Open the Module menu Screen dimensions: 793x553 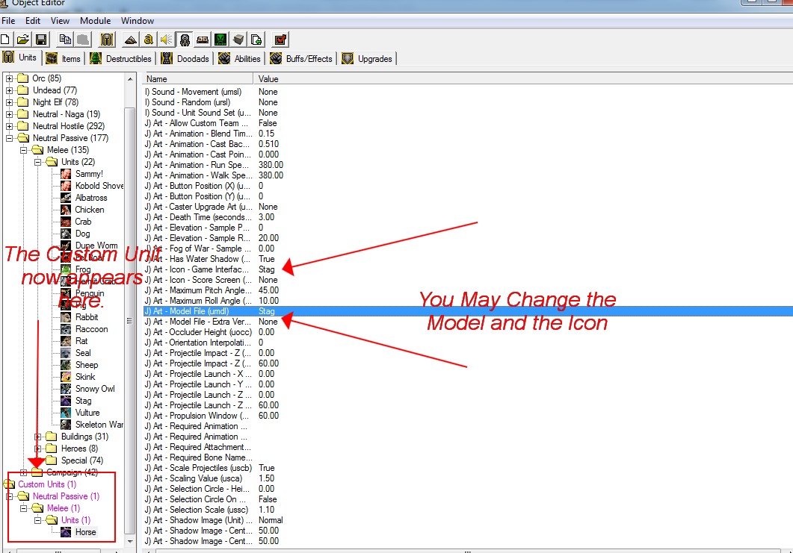[95, 21]
